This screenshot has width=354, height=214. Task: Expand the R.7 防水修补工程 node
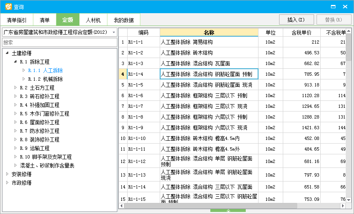click(x=15, y=130)
